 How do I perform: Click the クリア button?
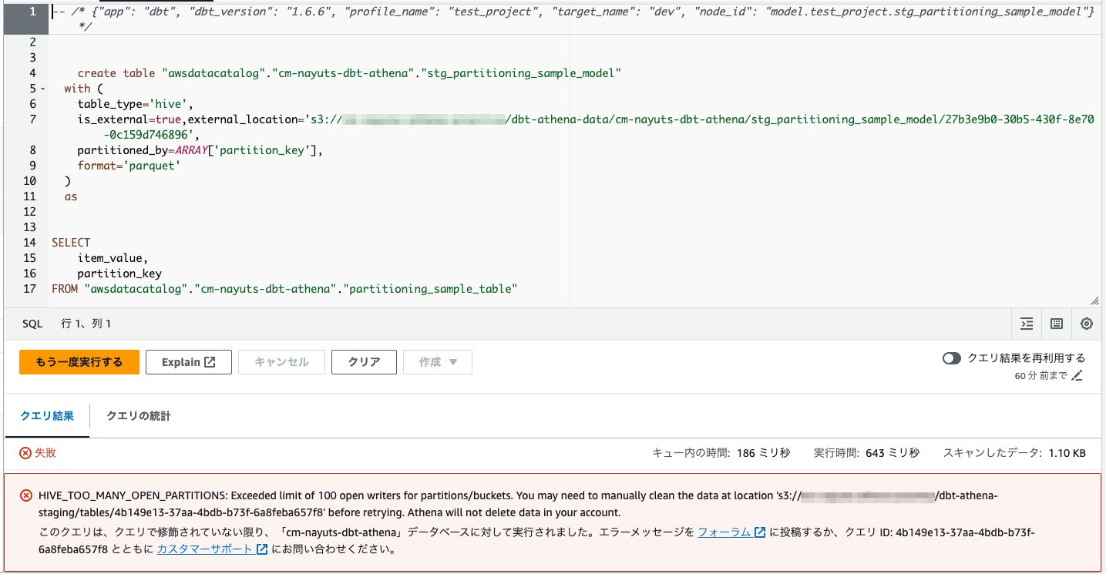363,361
